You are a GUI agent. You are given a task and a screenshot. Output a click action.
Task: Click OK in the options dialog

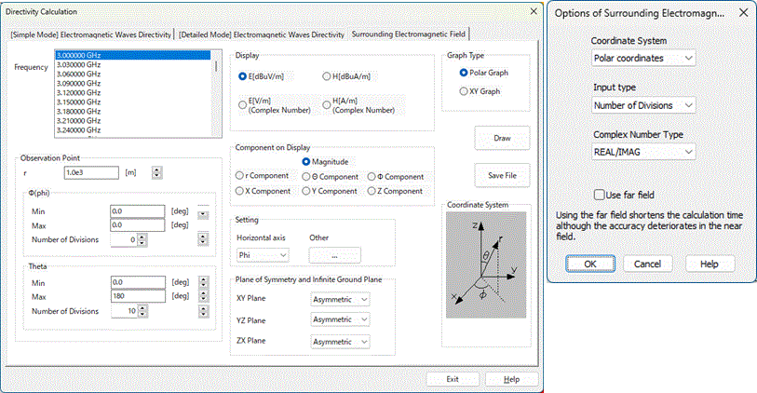[590, 264]
